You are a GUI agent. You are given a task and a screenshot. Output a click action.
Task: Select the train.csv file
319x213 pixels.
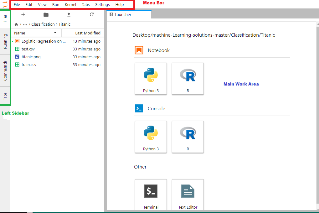[x=29, y=65]
